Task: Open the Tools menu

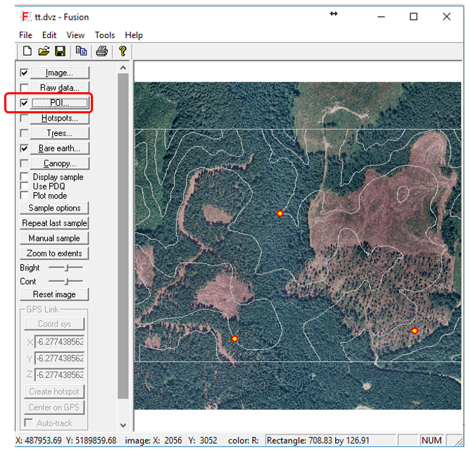Action: [x=104, y=34]
